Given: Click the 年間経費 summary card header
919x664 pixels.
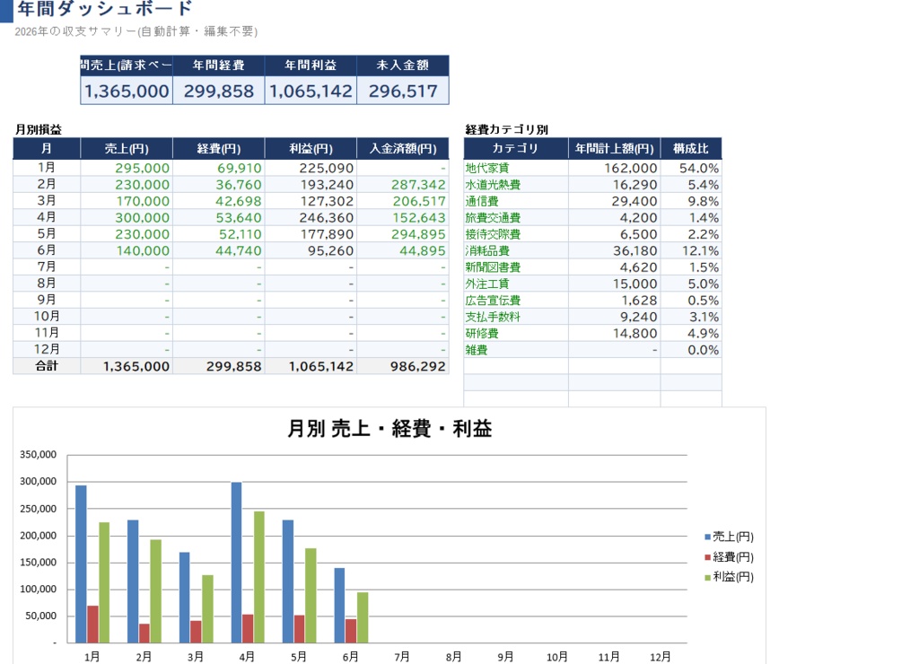Looking at the screenshot, I should click(219, 65).
